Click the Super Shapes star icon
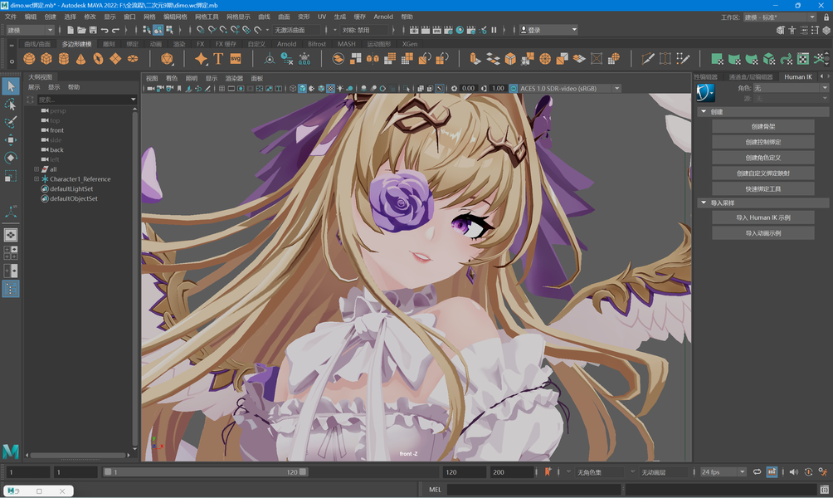The height and width of the screenshot is (498, 833). click(x=201, y=58)
